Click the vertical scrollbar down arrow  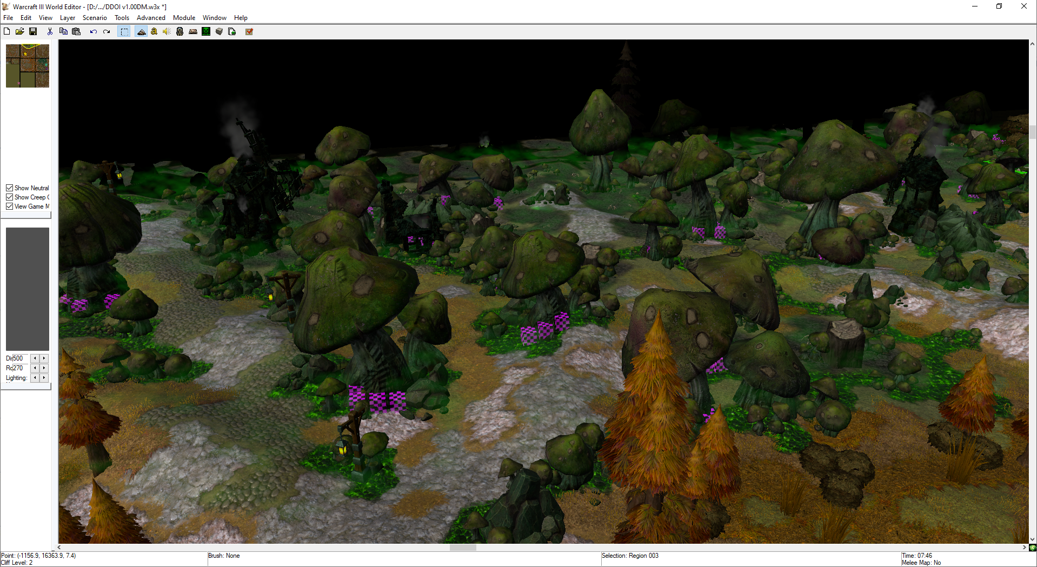(x=1033, y=539)
